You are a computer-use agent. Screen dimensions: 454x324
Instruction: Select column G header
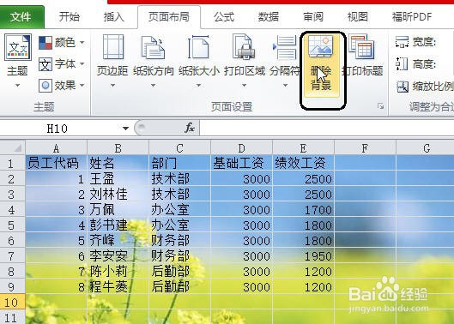point(426,148)
